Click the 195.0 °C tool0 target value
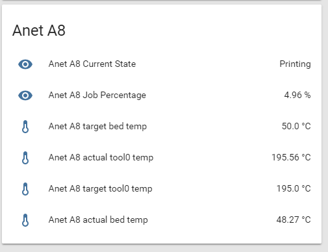Viewport: 328px width, 252px height. click(294, 188)
